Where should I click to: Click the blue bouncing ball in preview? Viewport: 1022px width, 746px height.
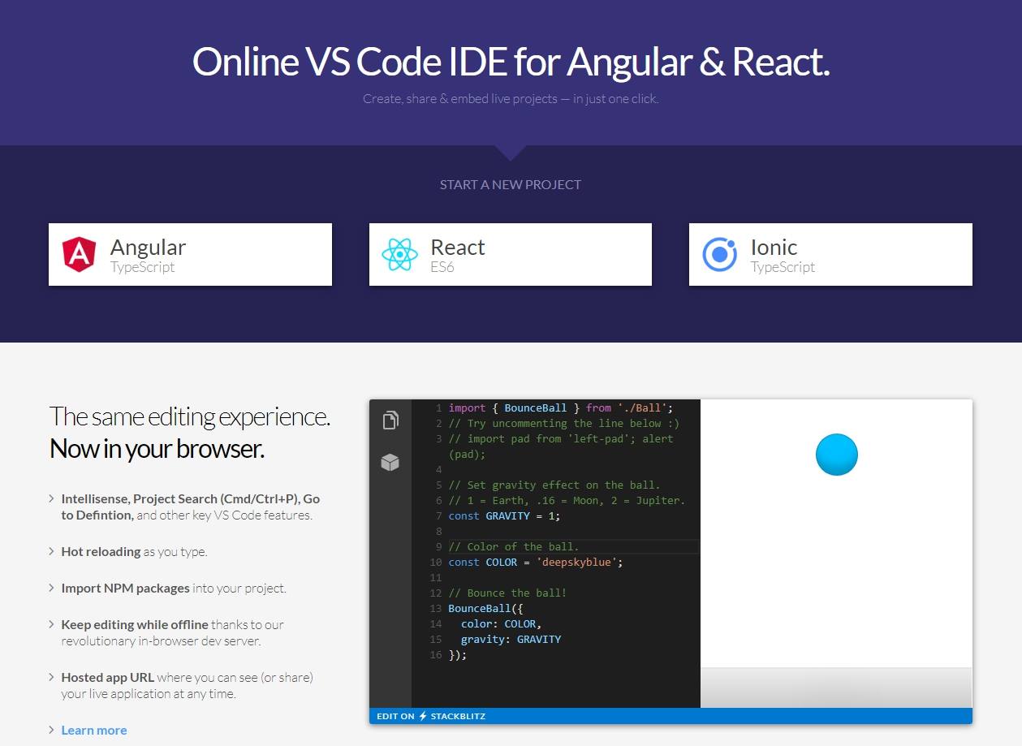837,455
